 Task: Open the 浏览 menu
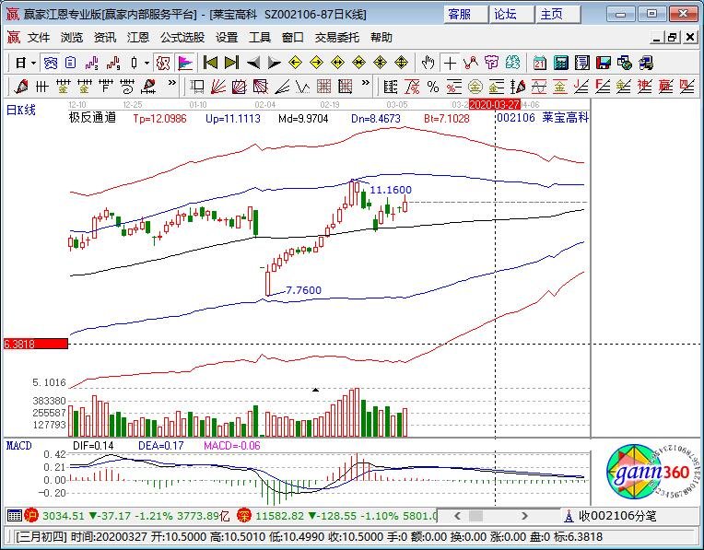pyautogui.click(x=72, y=38)
